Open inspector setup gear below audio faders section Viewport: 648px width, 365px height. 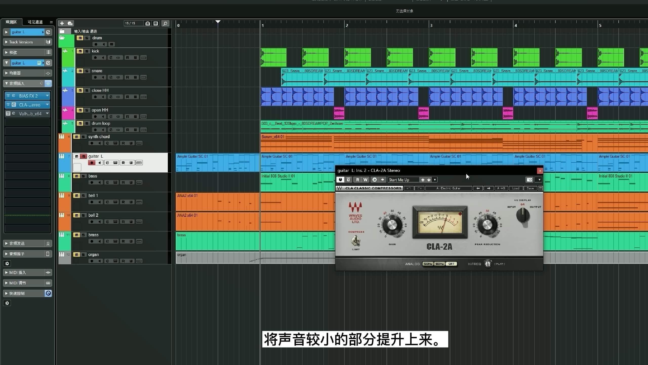7,264
